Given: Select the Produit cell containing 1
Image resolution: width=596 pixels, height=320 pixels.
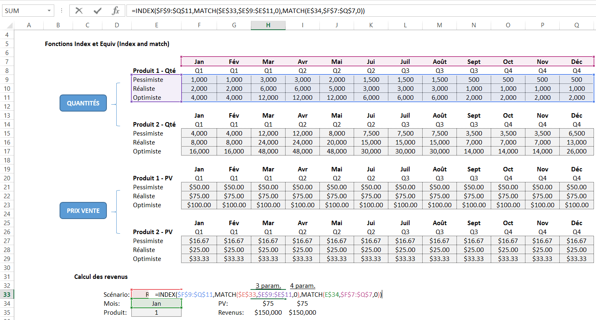Looking at the screenshot, I should pyautogui.click(x=157, y=313).
